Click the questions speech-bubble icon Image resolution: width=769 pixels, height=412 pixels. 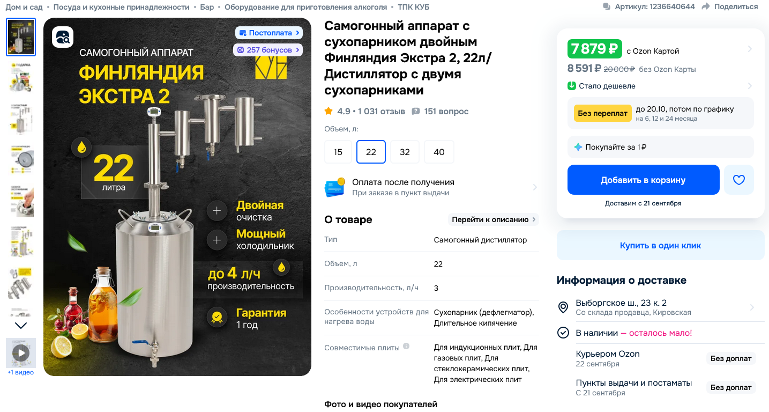click(x=415, y=112)
